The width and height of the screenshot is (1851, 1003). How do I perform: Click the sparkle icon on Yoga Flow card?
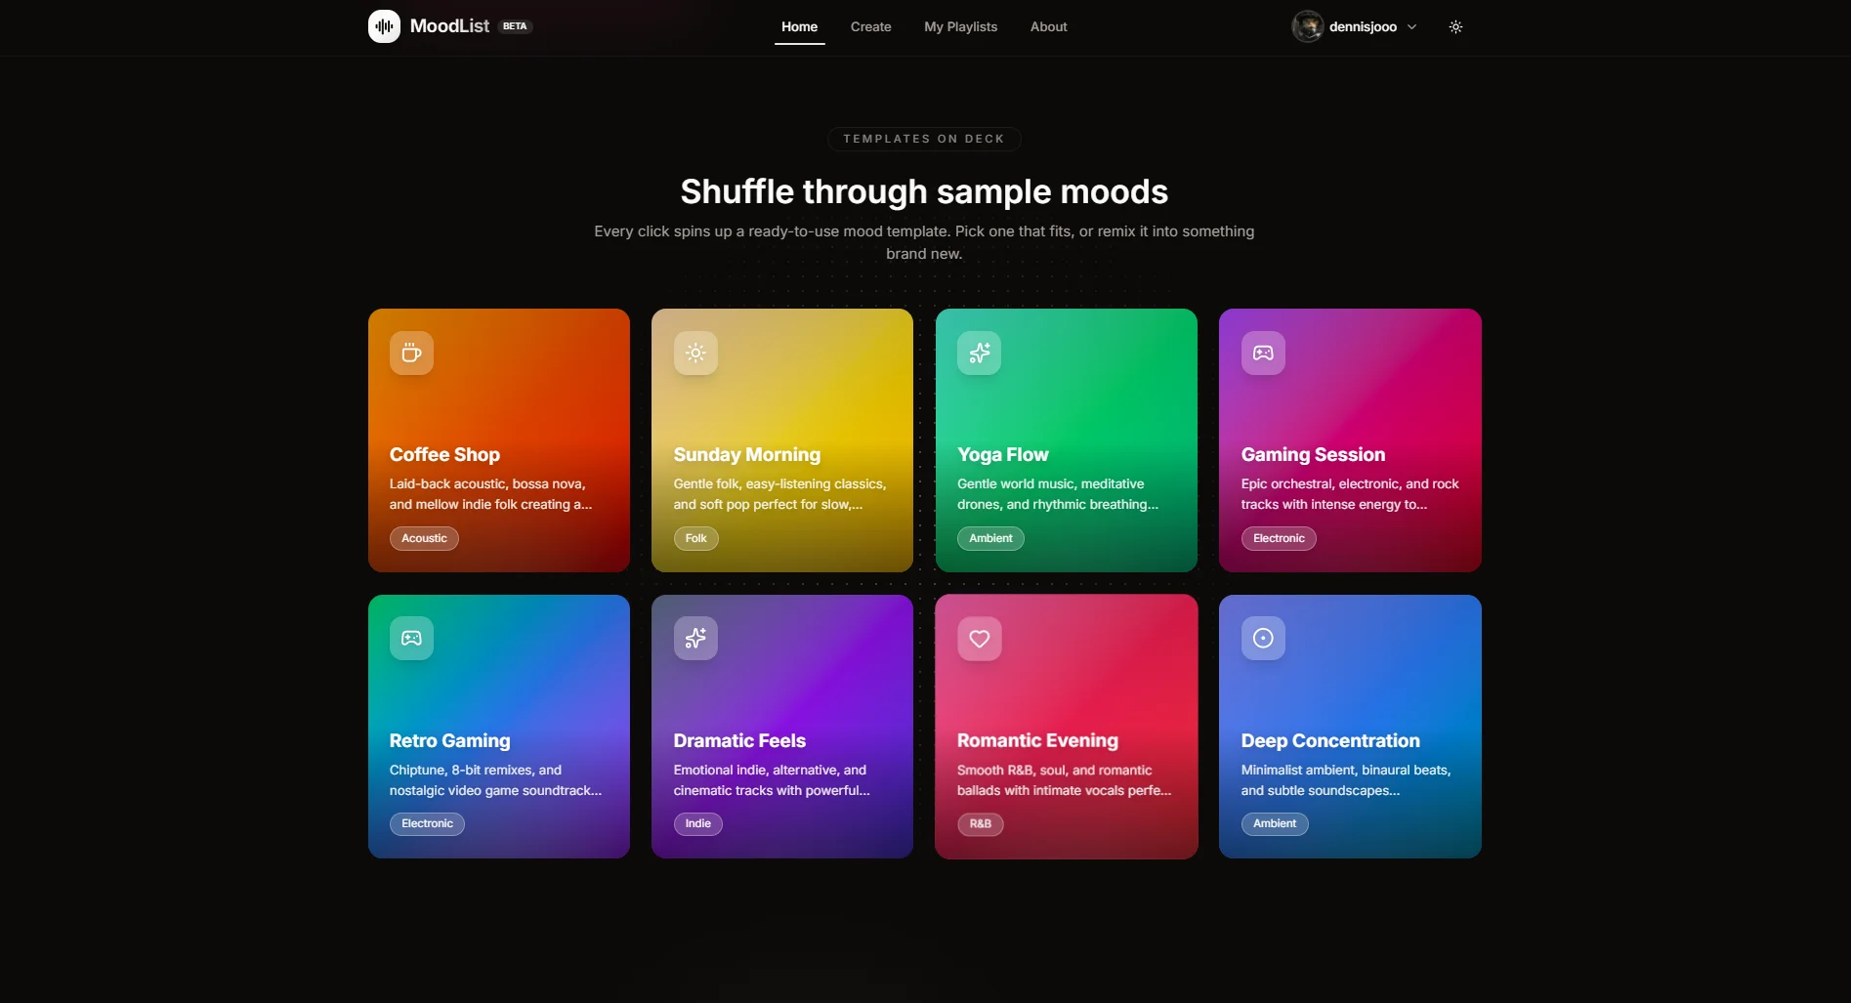[979, 354]
